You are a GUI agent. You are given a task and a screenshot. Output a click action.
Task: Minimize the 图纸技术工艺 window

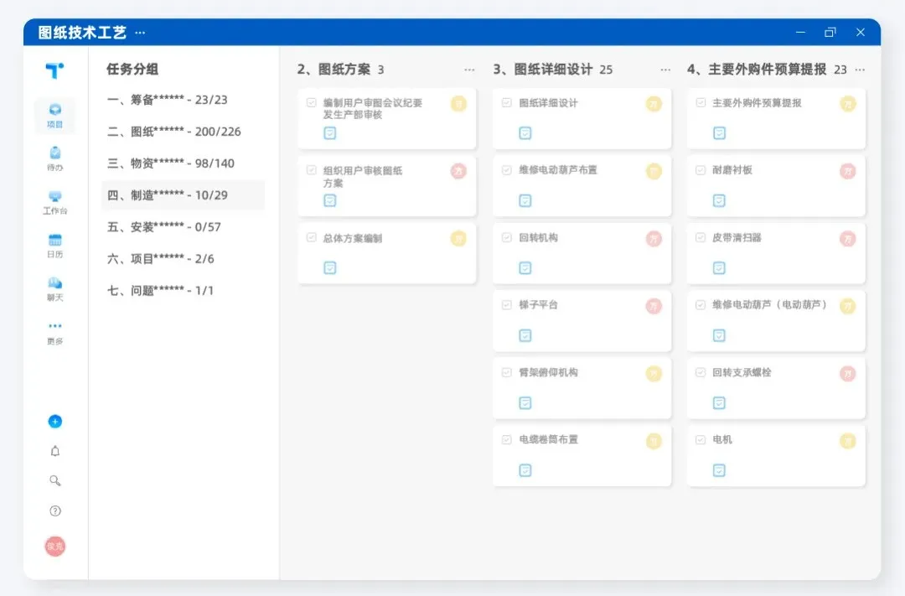coord(800,33)
